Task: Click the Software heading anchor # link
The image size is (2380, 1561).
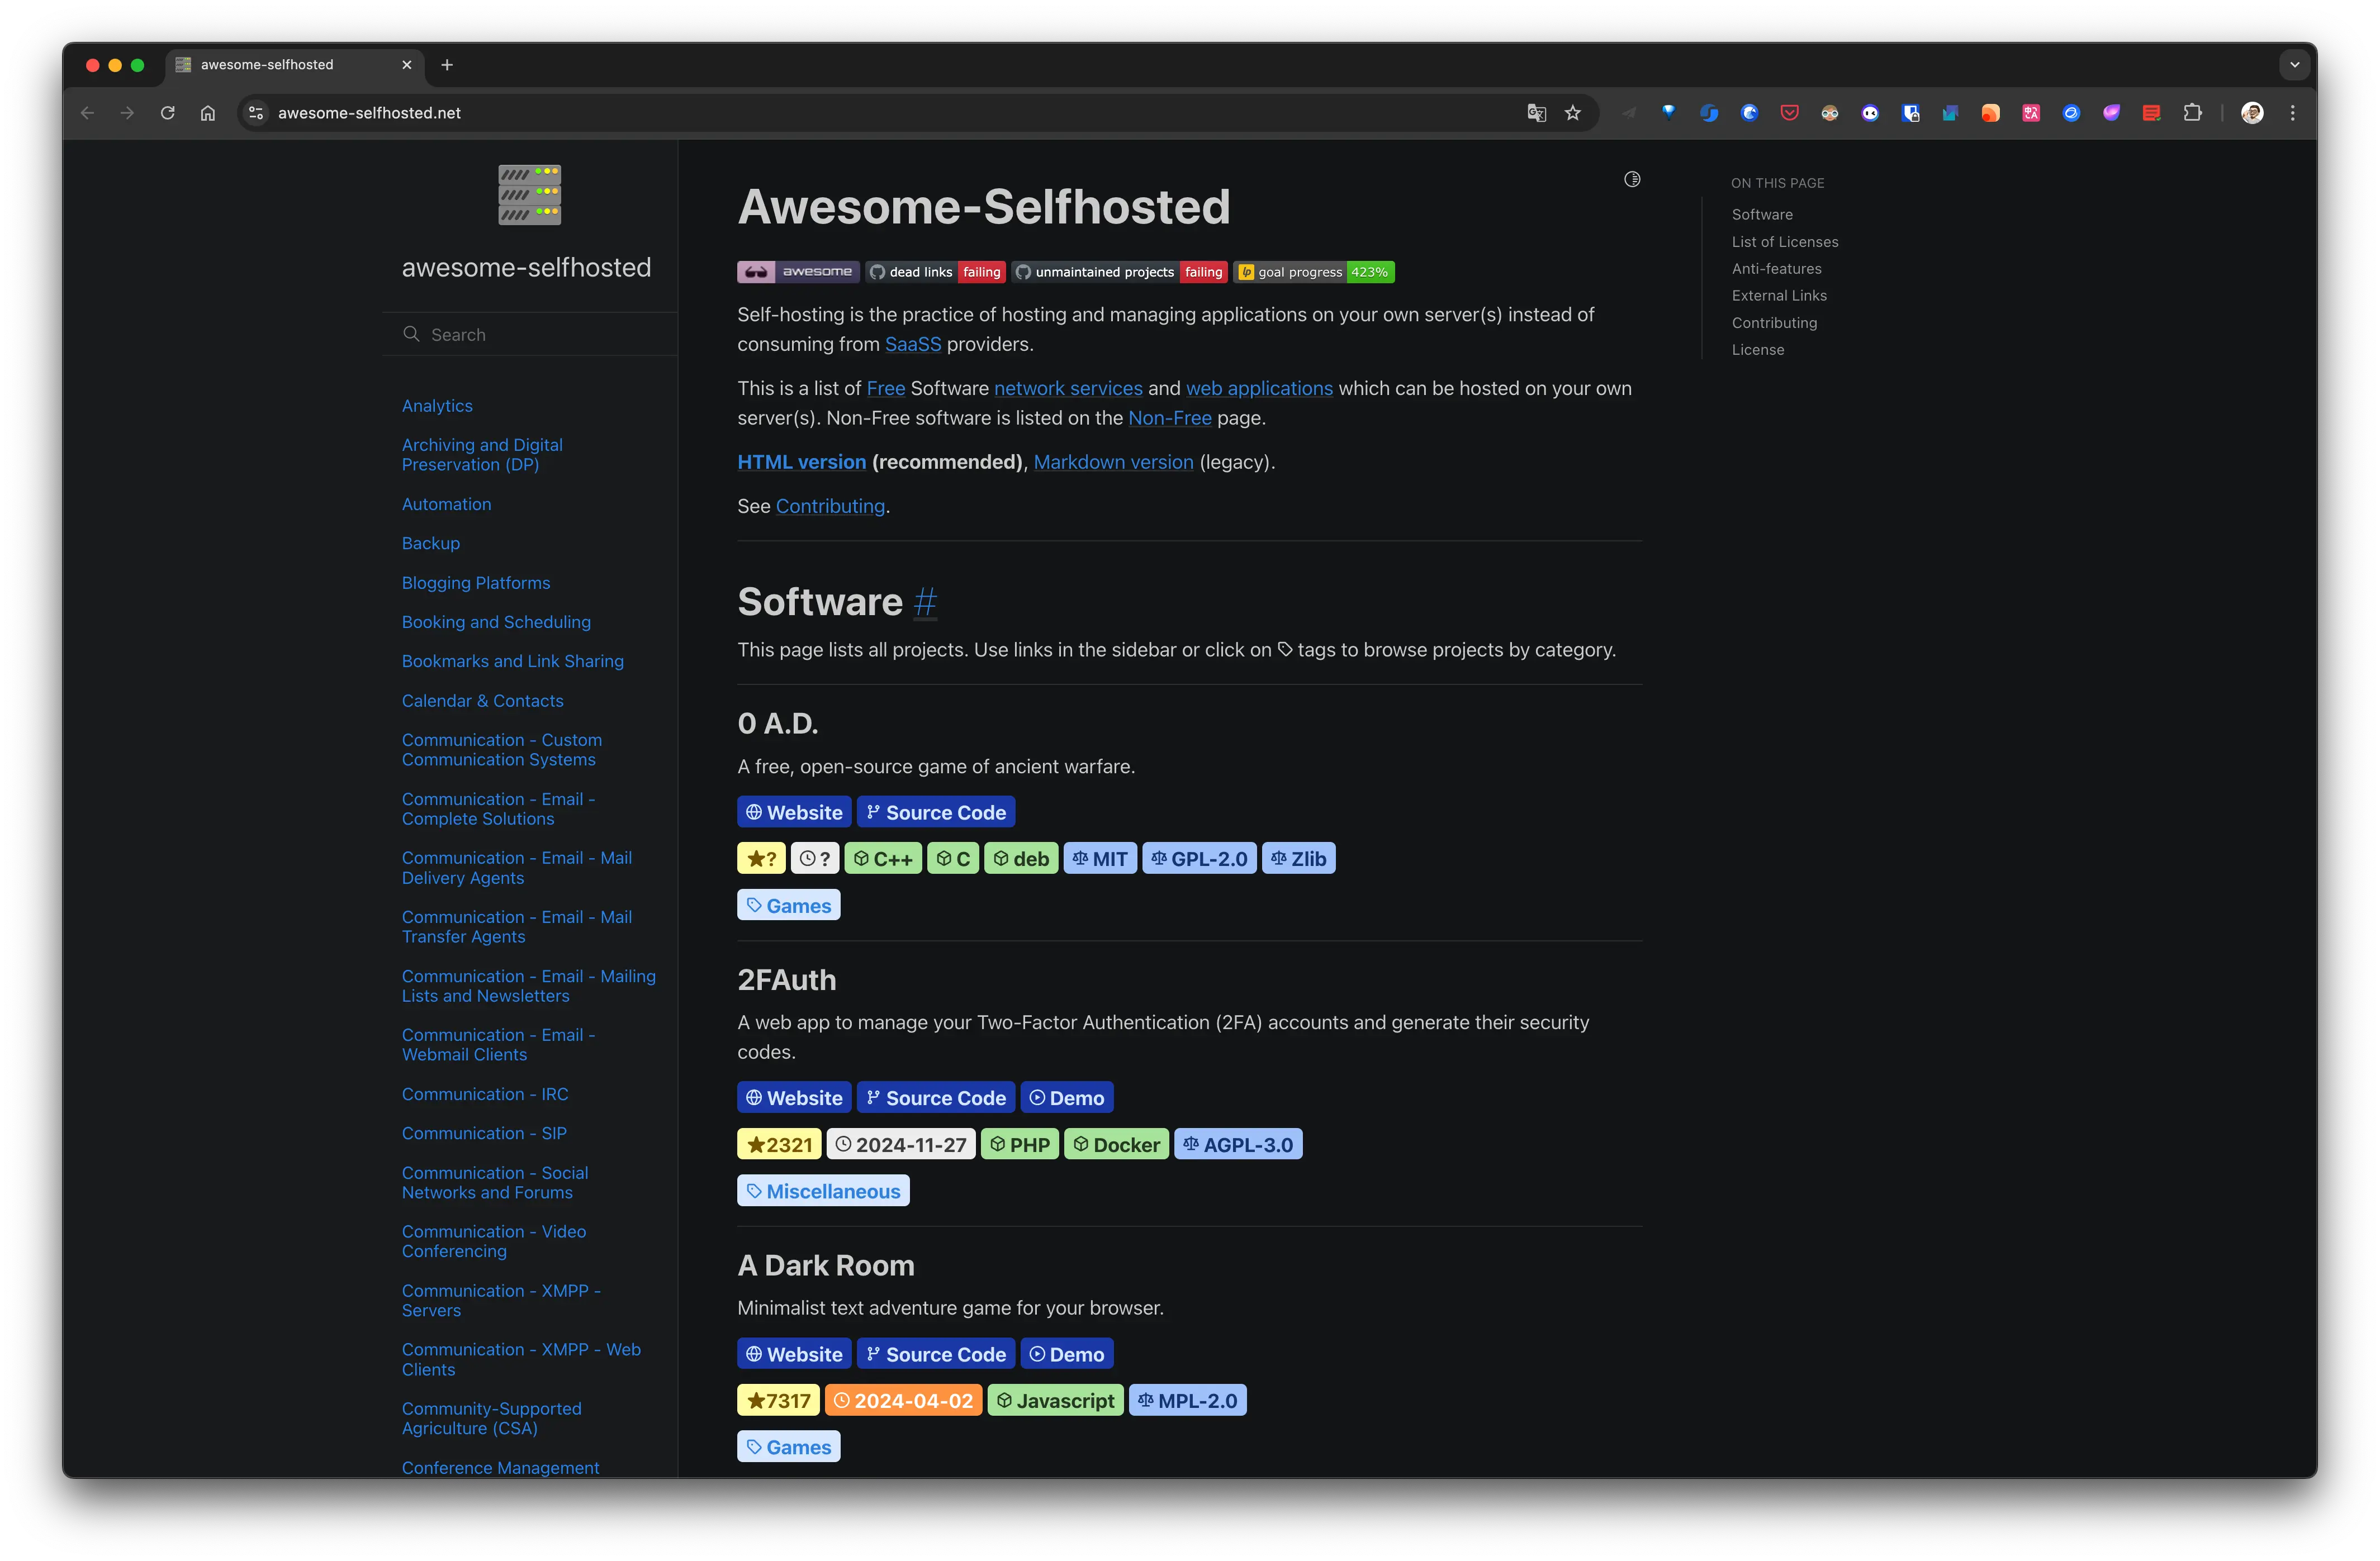Action: point(925,603)
